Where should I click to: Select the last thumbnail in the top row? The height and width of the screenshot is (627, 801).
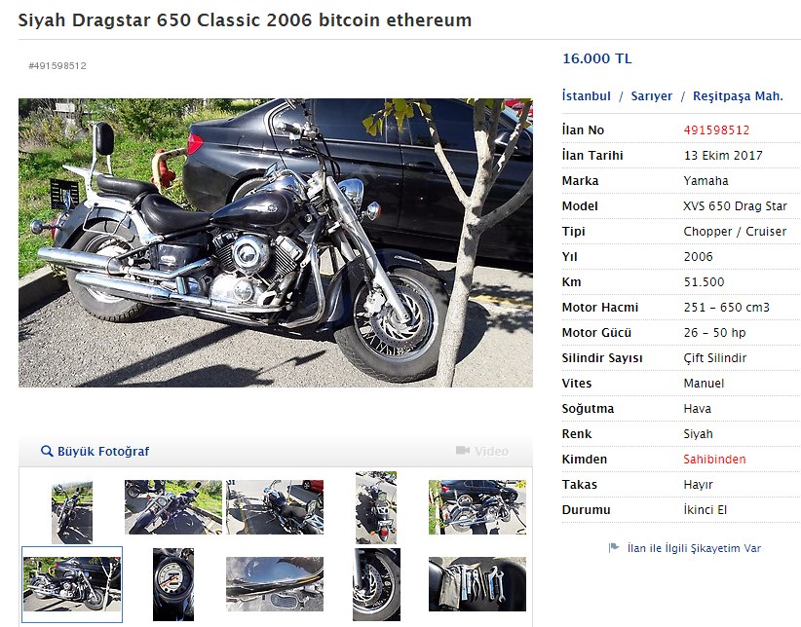coord(477,507)
